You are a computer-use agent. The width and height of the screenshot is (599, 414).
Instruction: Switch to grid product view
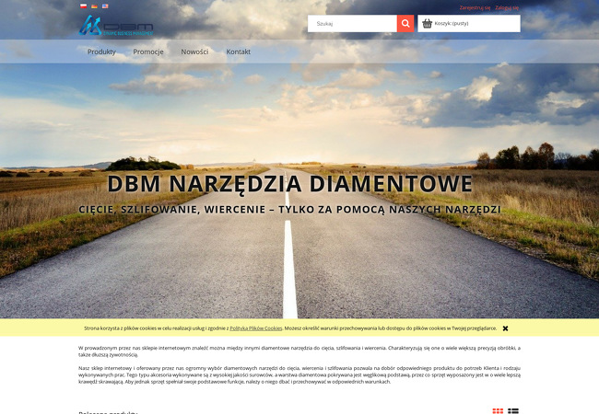498,411
